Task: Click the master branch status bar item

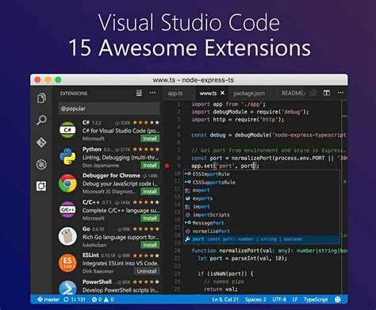Action: (x=48, y=300)
